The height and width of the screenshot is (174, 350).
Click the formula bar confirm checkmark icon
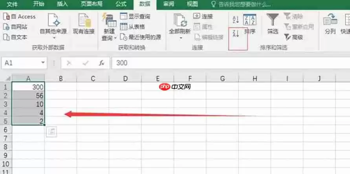pos(86,63)
